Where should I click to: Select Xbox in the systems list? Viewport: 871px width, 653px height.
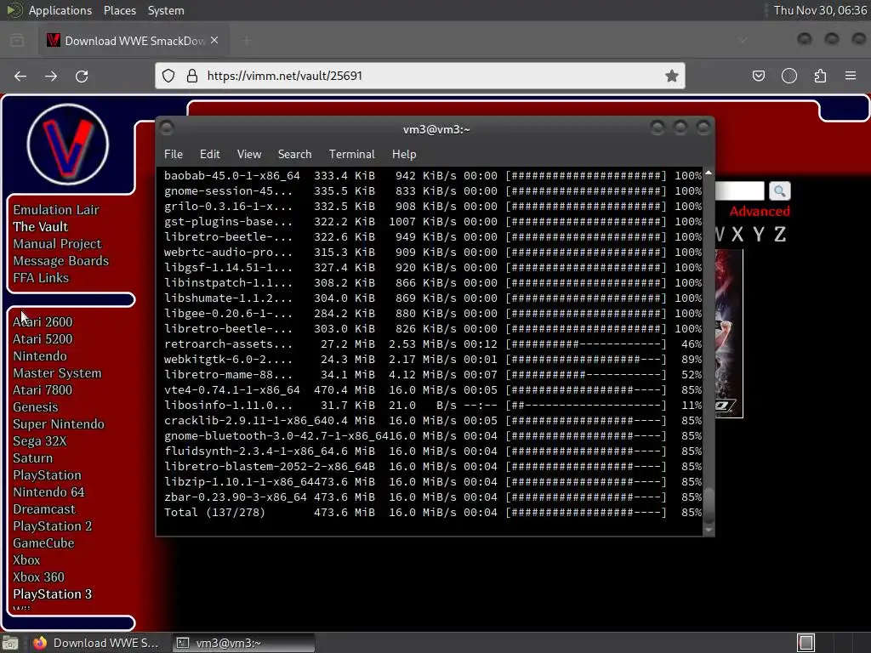(x=26, y=560)
